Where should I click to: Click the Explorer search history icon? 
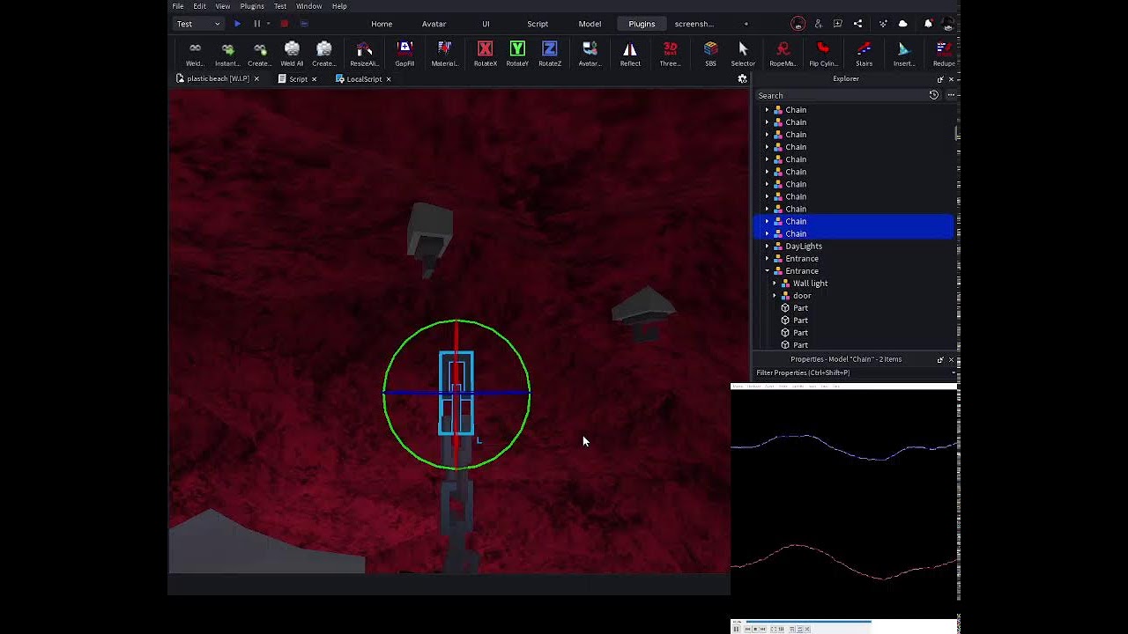click(934, 95)
